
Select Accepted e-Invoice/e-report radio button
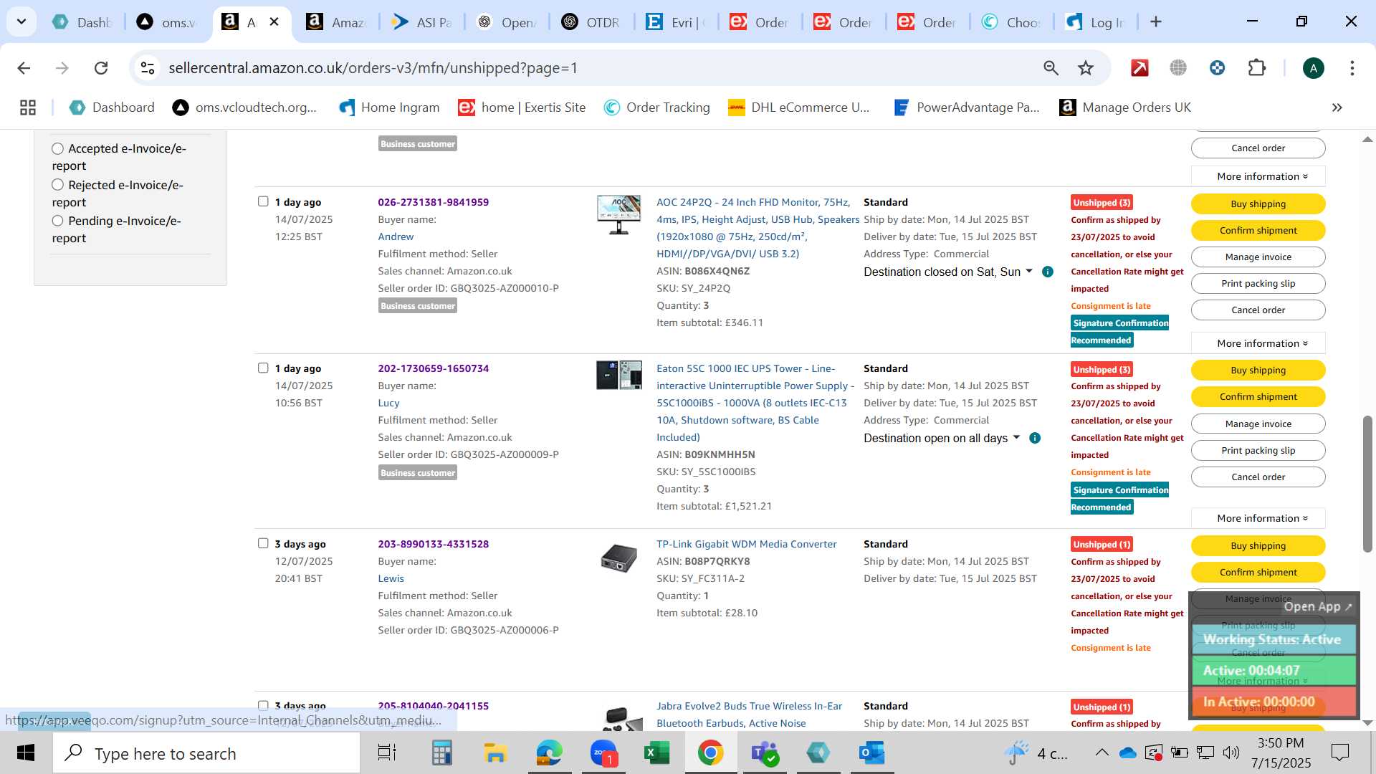coord(58,148)
